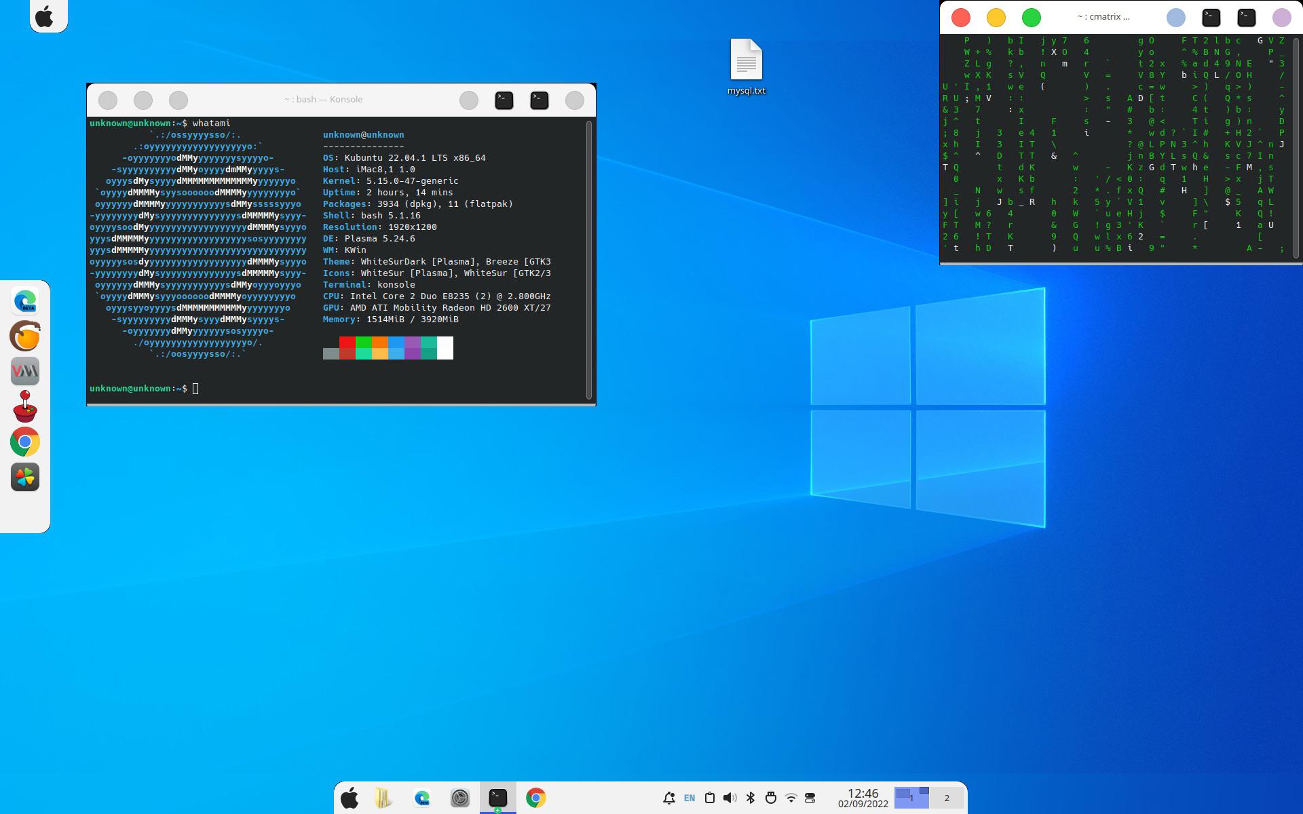Mute audio by clicking the speaker tray icon

pyautogui.click(x=730, y=798)
